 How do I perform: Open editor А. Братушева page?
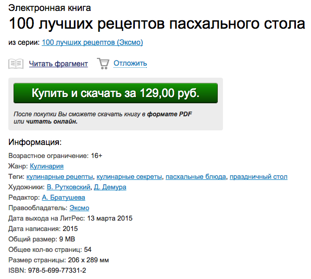[64, 197]
